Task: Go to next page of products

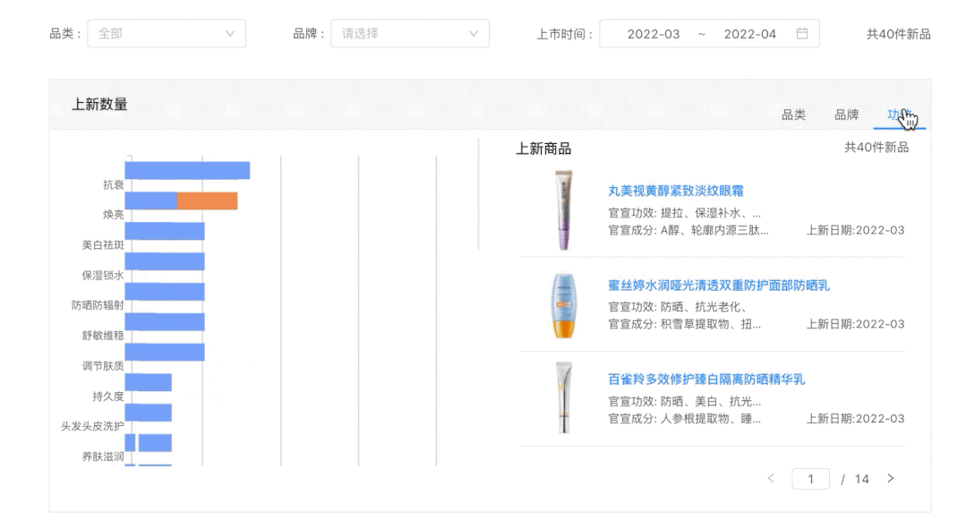Action: click(890, 479)
